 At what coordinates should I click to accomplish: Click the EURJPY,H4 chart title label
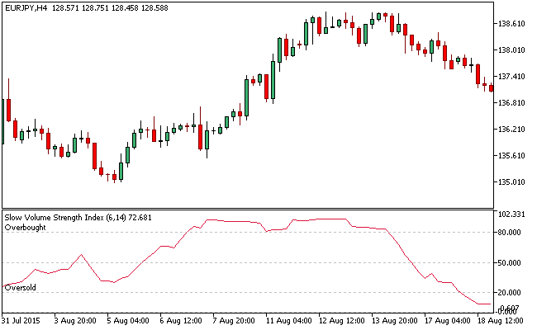tap(26, 7)
